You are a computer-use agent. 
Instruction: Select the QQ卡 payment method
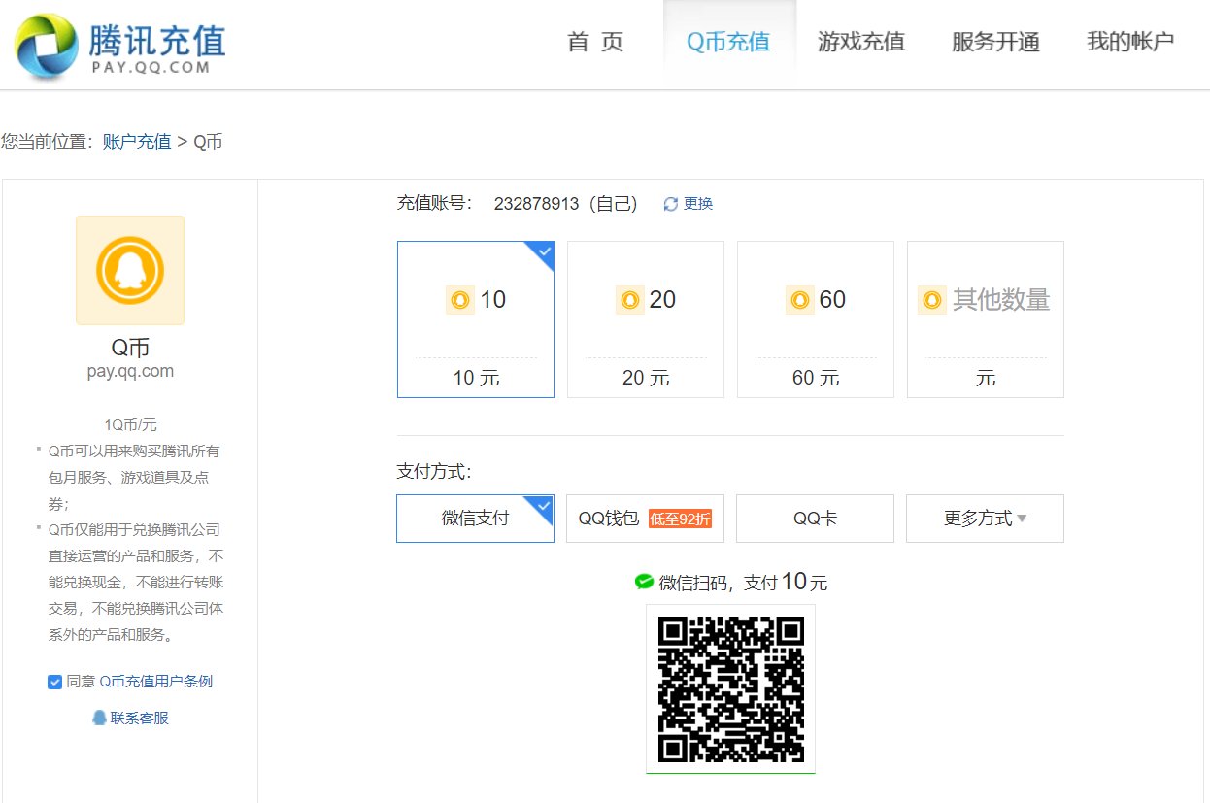[x=815, y=519]
